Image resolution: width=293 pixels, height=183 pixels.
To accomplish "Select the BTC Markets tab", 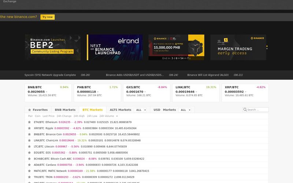I will click(x=93, y=110).
